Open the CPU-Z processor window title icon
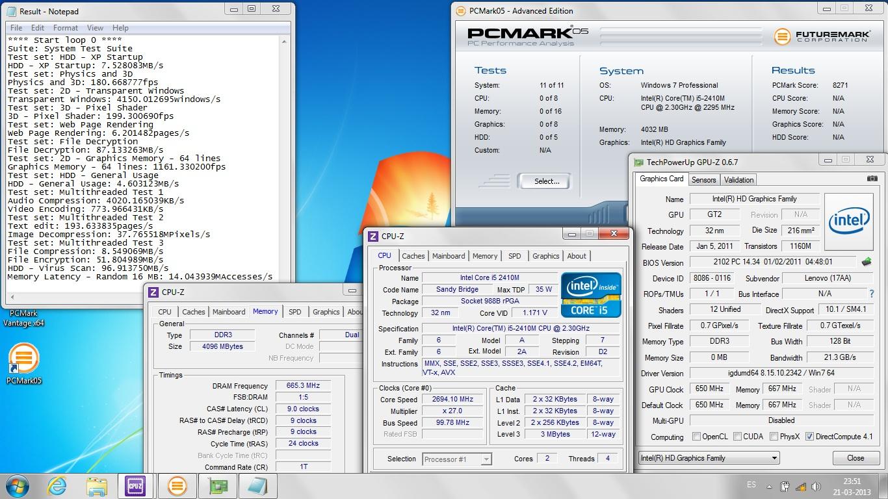The width and height of the screenshot is (888, 499). point(373,237)
